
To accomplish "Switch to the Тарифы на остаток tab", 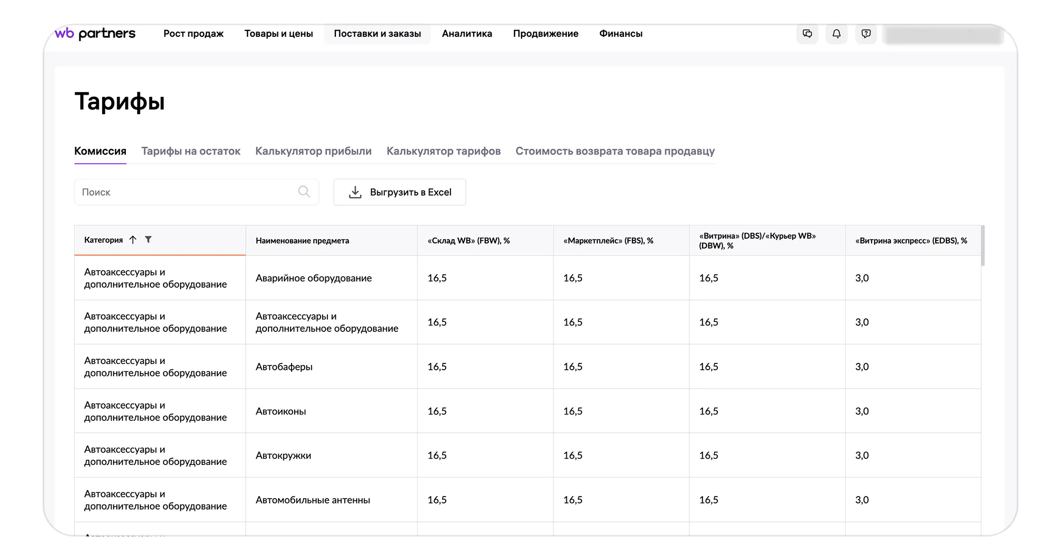I will coord(191,151).
